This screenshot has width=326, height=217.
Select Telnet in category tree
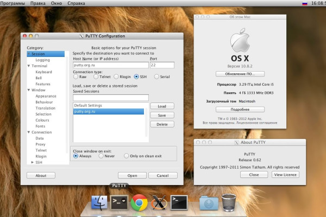pos(41,150)
